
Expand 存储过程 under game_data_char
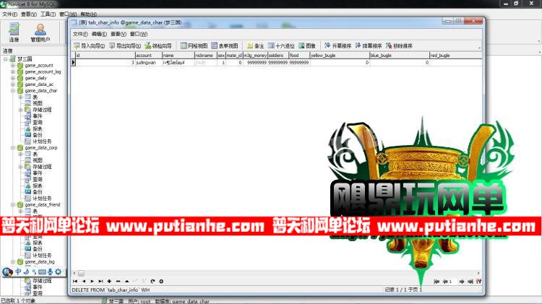(x=20, y=110)
